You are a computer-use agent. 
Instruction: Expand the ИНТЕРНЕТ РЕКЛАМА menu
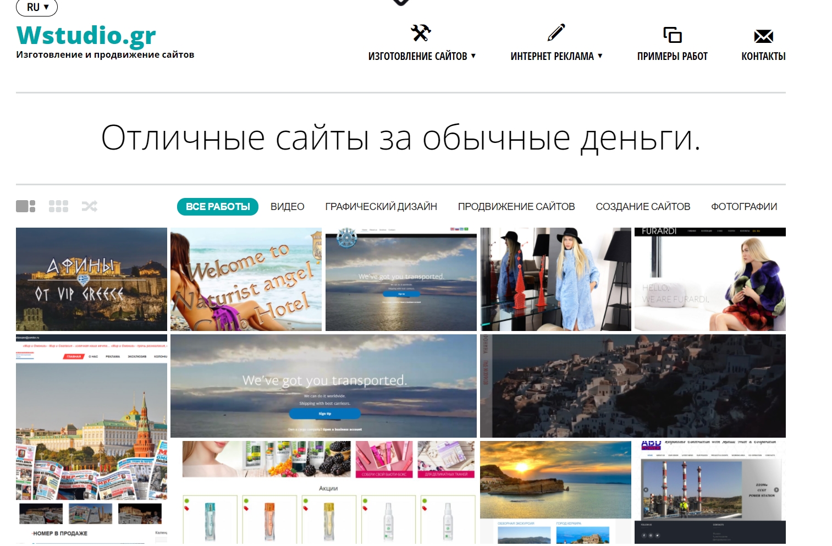[x=556, y=56]
